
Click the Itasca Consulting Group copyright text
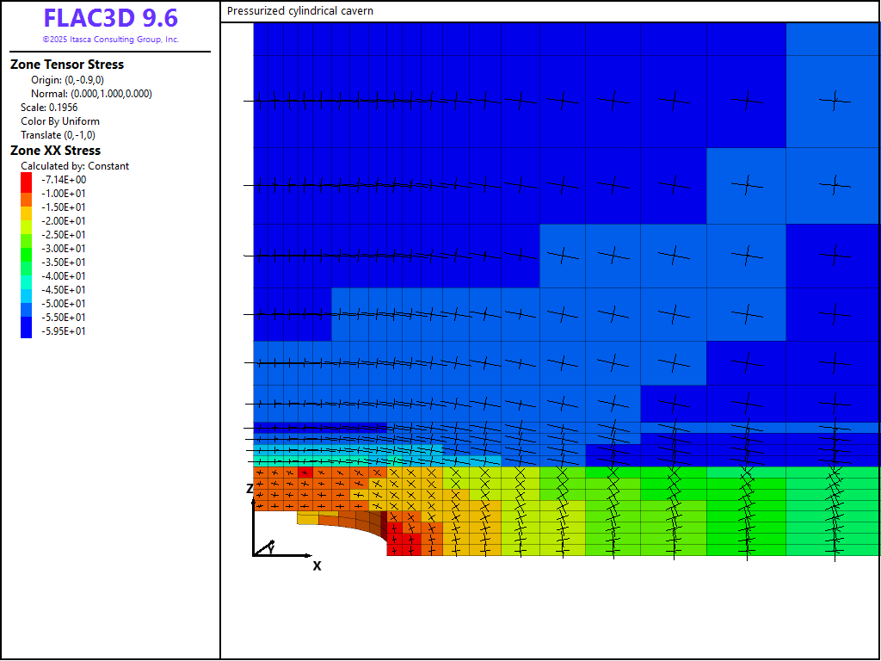pyautogui.click(x=110, y=40)
